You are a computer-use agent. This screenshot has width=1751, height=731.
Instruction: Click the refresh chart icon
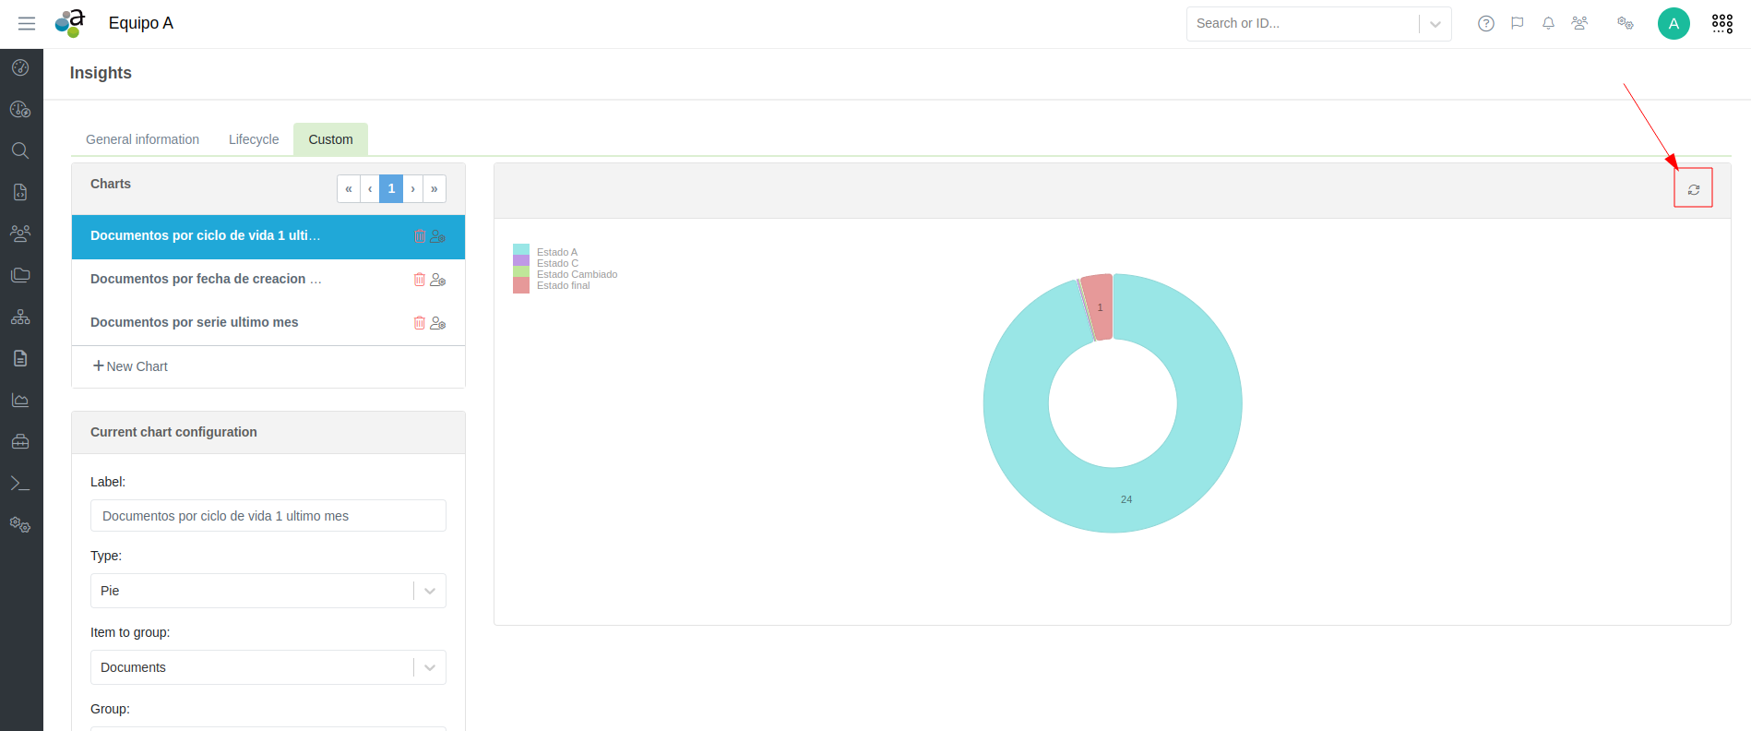point(1693,189)
